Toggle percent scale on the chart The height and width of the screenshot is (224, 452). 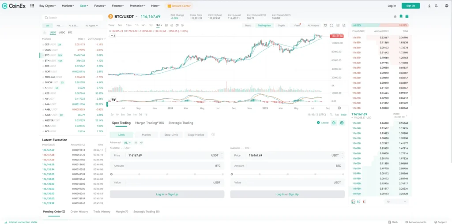pos(331,114)
